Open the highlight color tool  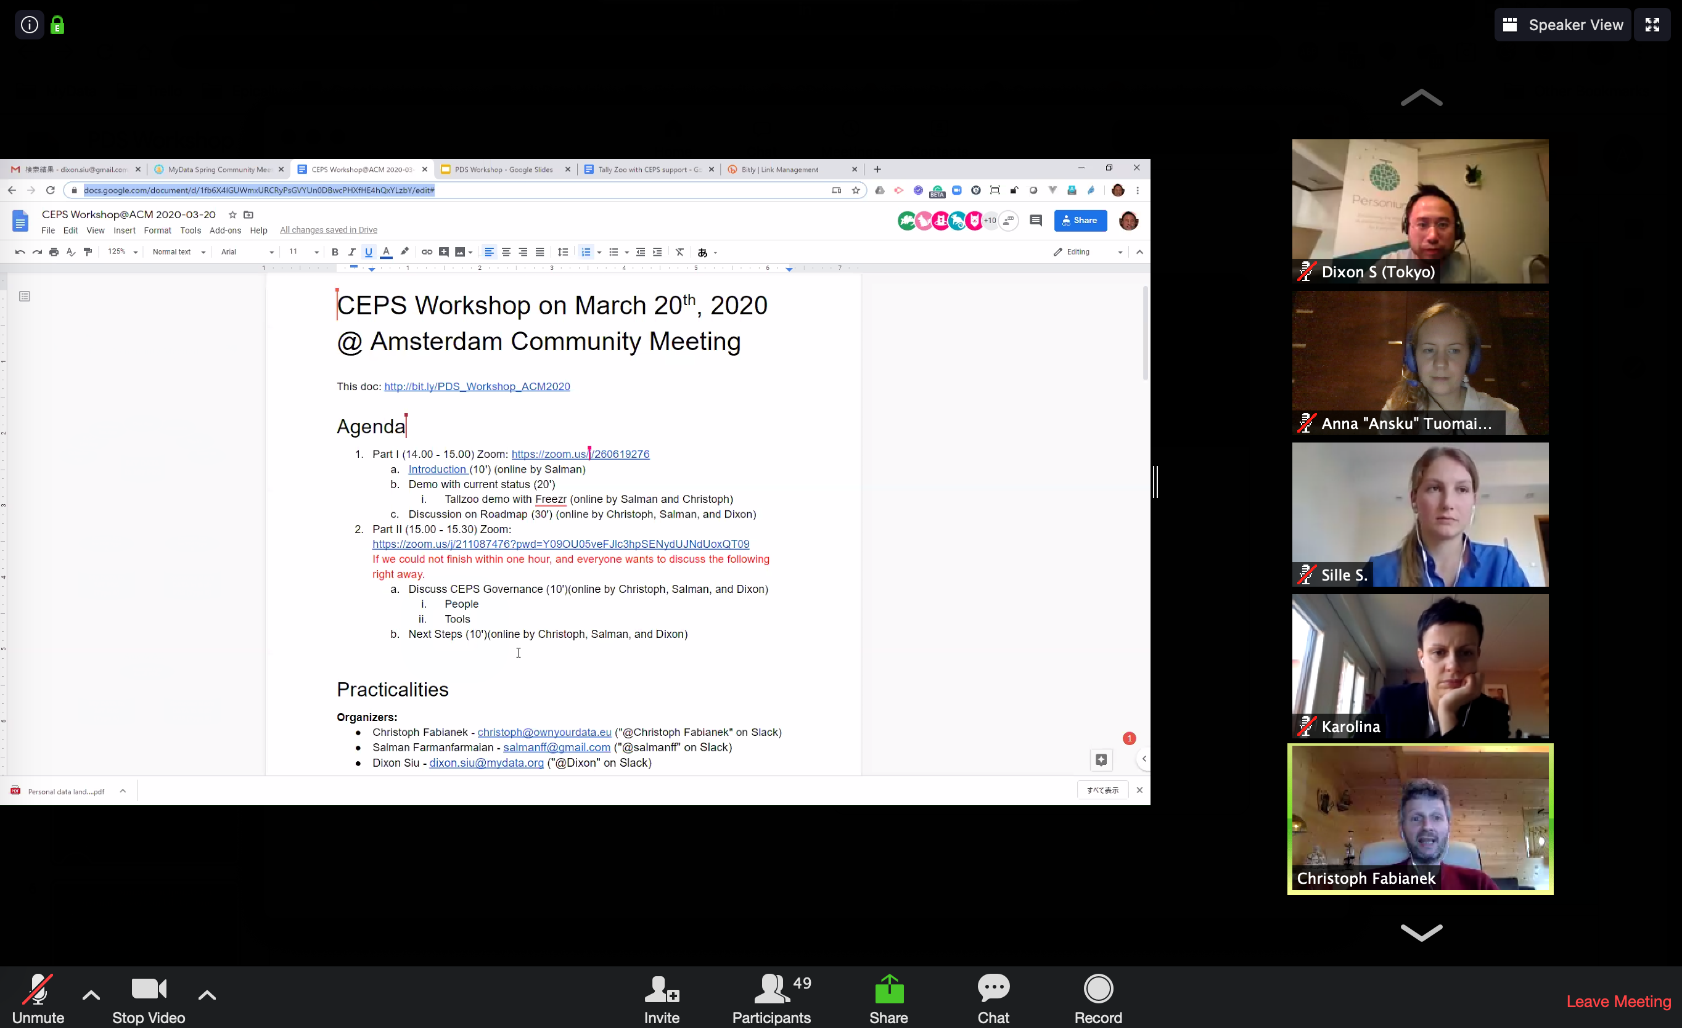point(405,251)
